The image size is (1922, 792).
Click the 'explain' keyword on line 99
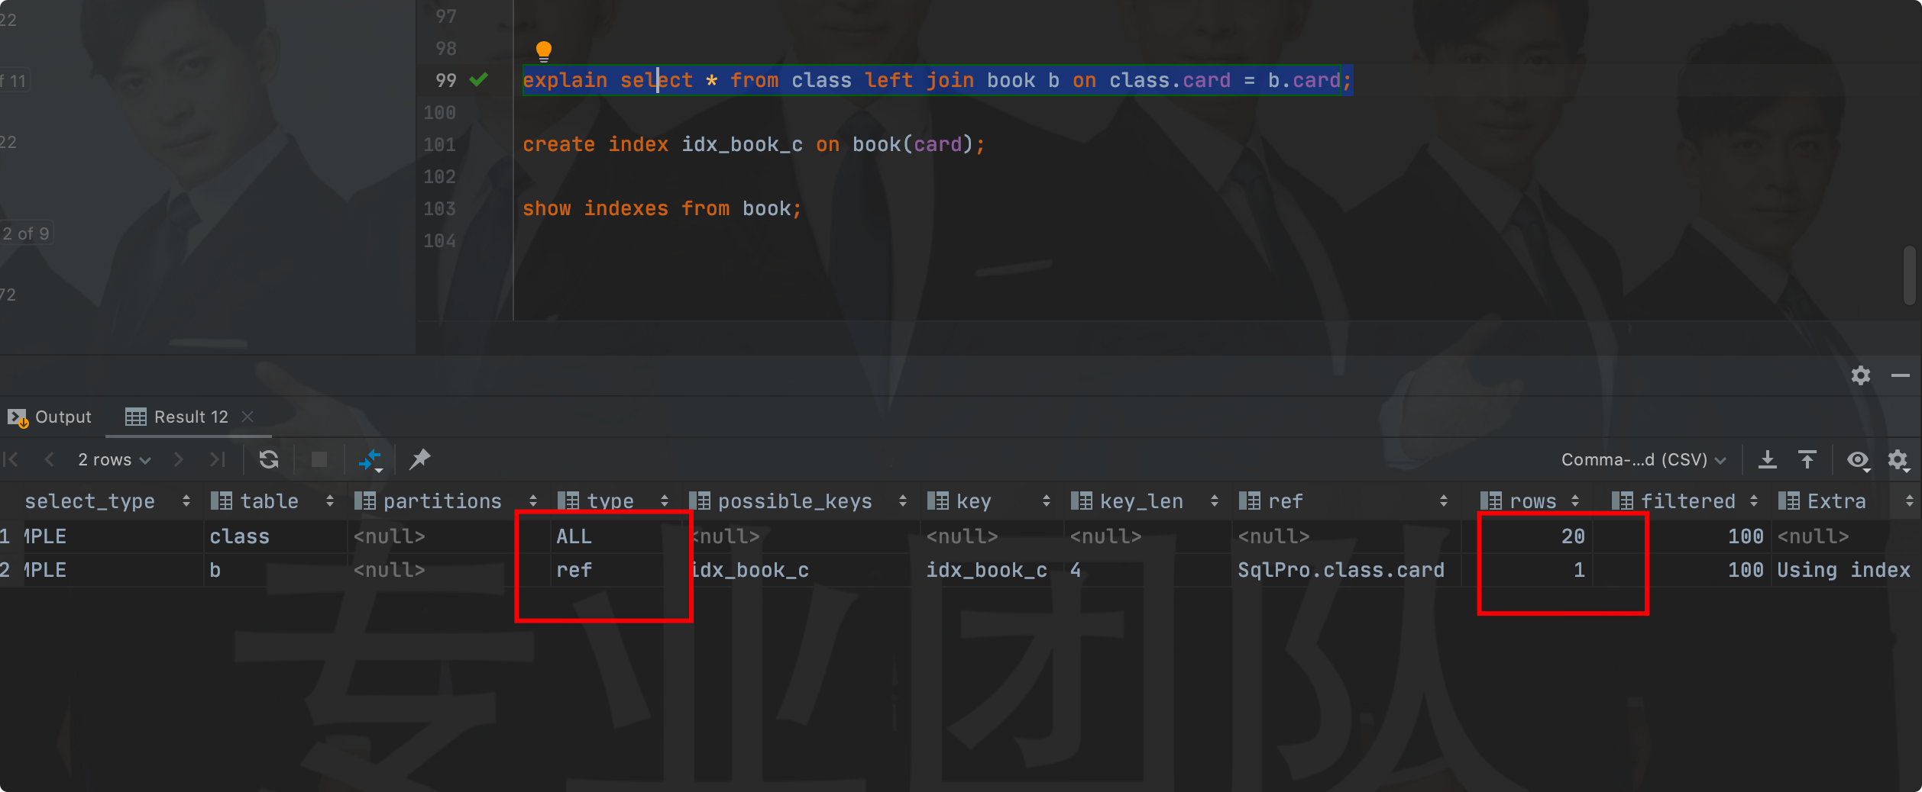(x=565, y=80)
